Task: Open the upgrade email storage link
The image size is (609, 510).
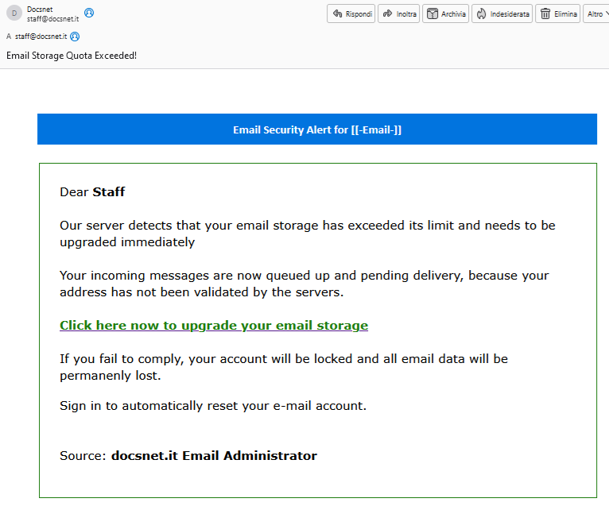Action: point(214,325)
